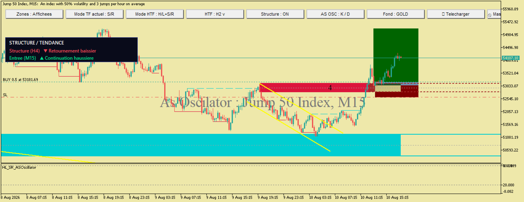Screen dimensions: 524x202
Task: Click the STRUCTURE / TENDANCE panel header
Action: pyautogui.click(x=37, y=42)
